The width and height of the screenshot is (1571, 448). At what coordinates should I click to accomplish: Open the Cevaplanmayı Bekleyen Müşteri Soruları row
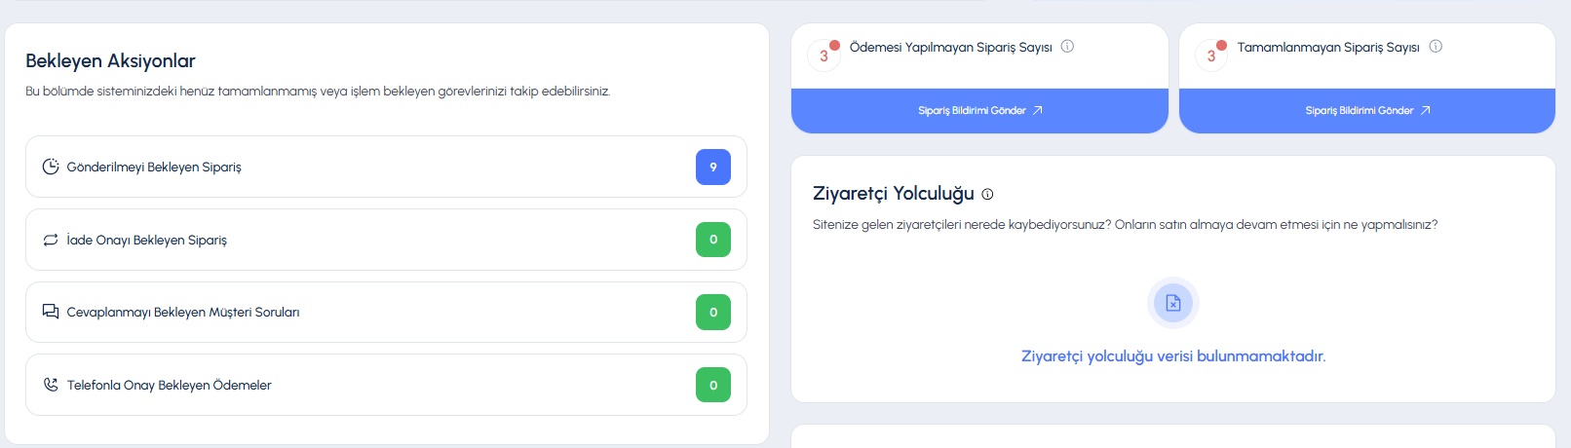click(x=386, y=312)
